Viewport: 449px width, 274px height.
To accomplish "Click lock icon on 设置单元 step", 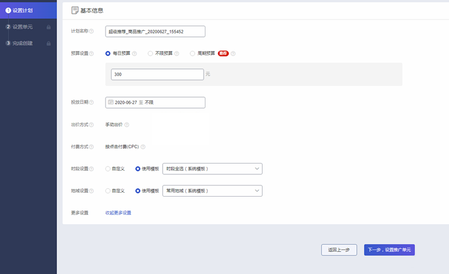I will 49,27.
